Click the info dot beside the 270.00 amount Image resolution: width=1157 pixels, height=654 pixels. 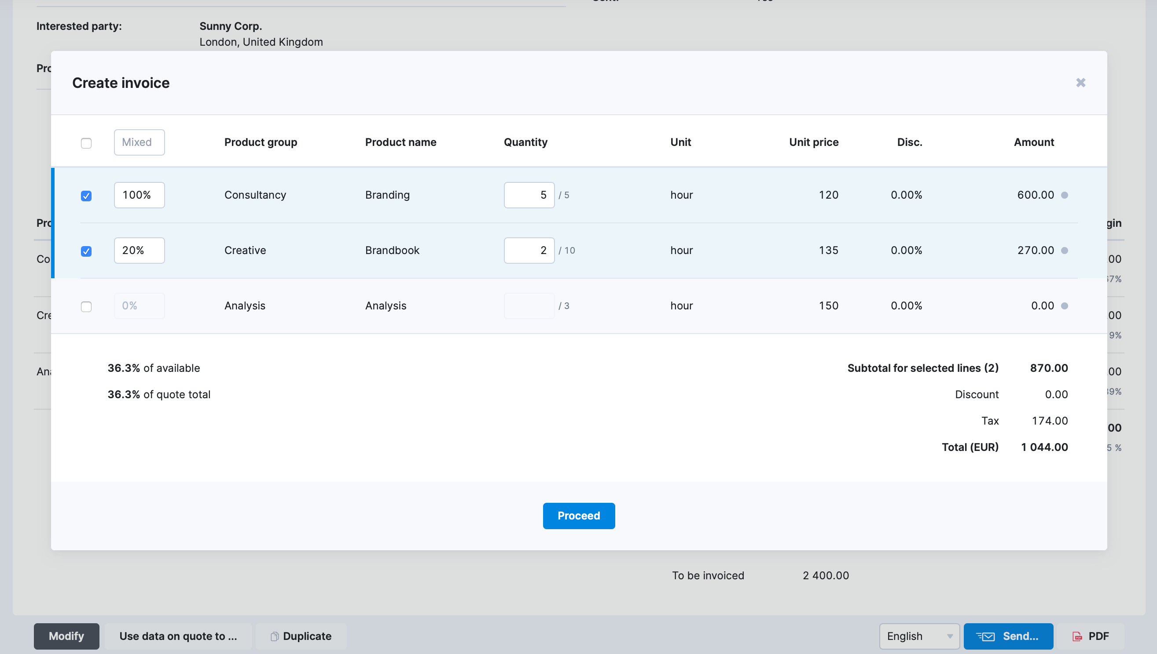pos(1065,251)
